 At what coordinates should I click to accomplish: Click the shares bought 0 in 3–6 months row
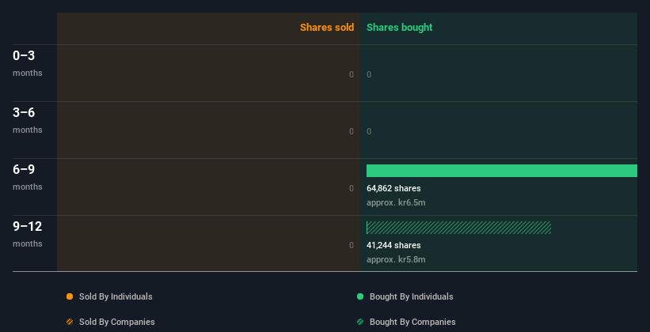369,131
